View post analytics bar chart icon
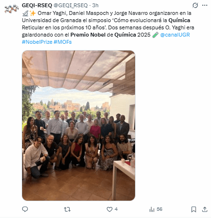The width and height of the screenshot is (211, 218). (x=152, y=209)
